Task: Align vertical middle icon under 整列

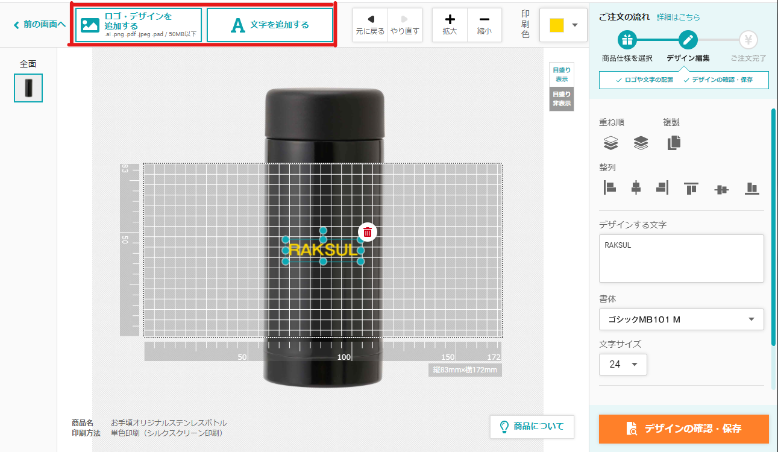Action: click(x=721, y=189)
